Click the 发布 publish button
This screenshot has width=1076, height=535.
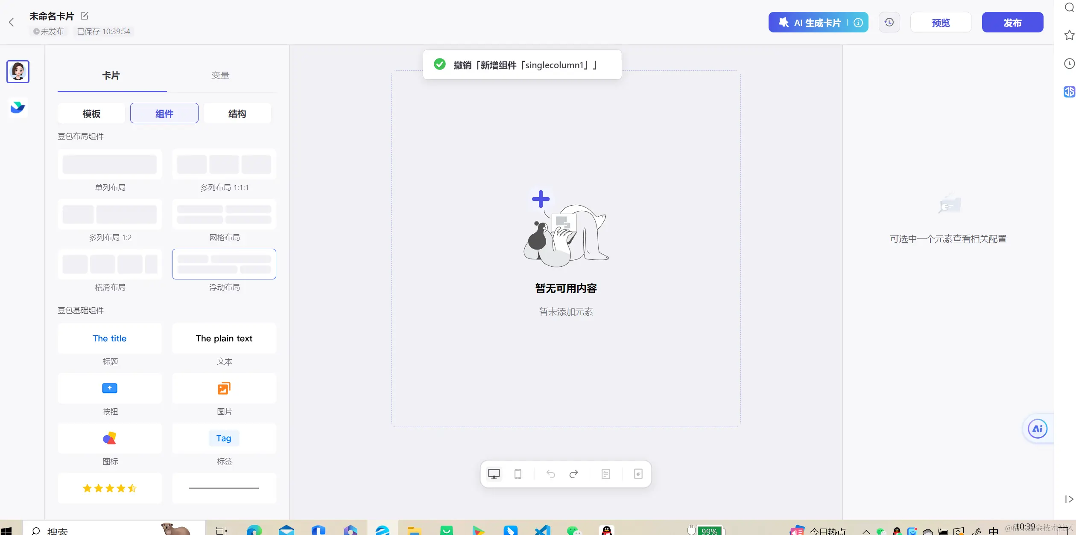pos(1012,23)
